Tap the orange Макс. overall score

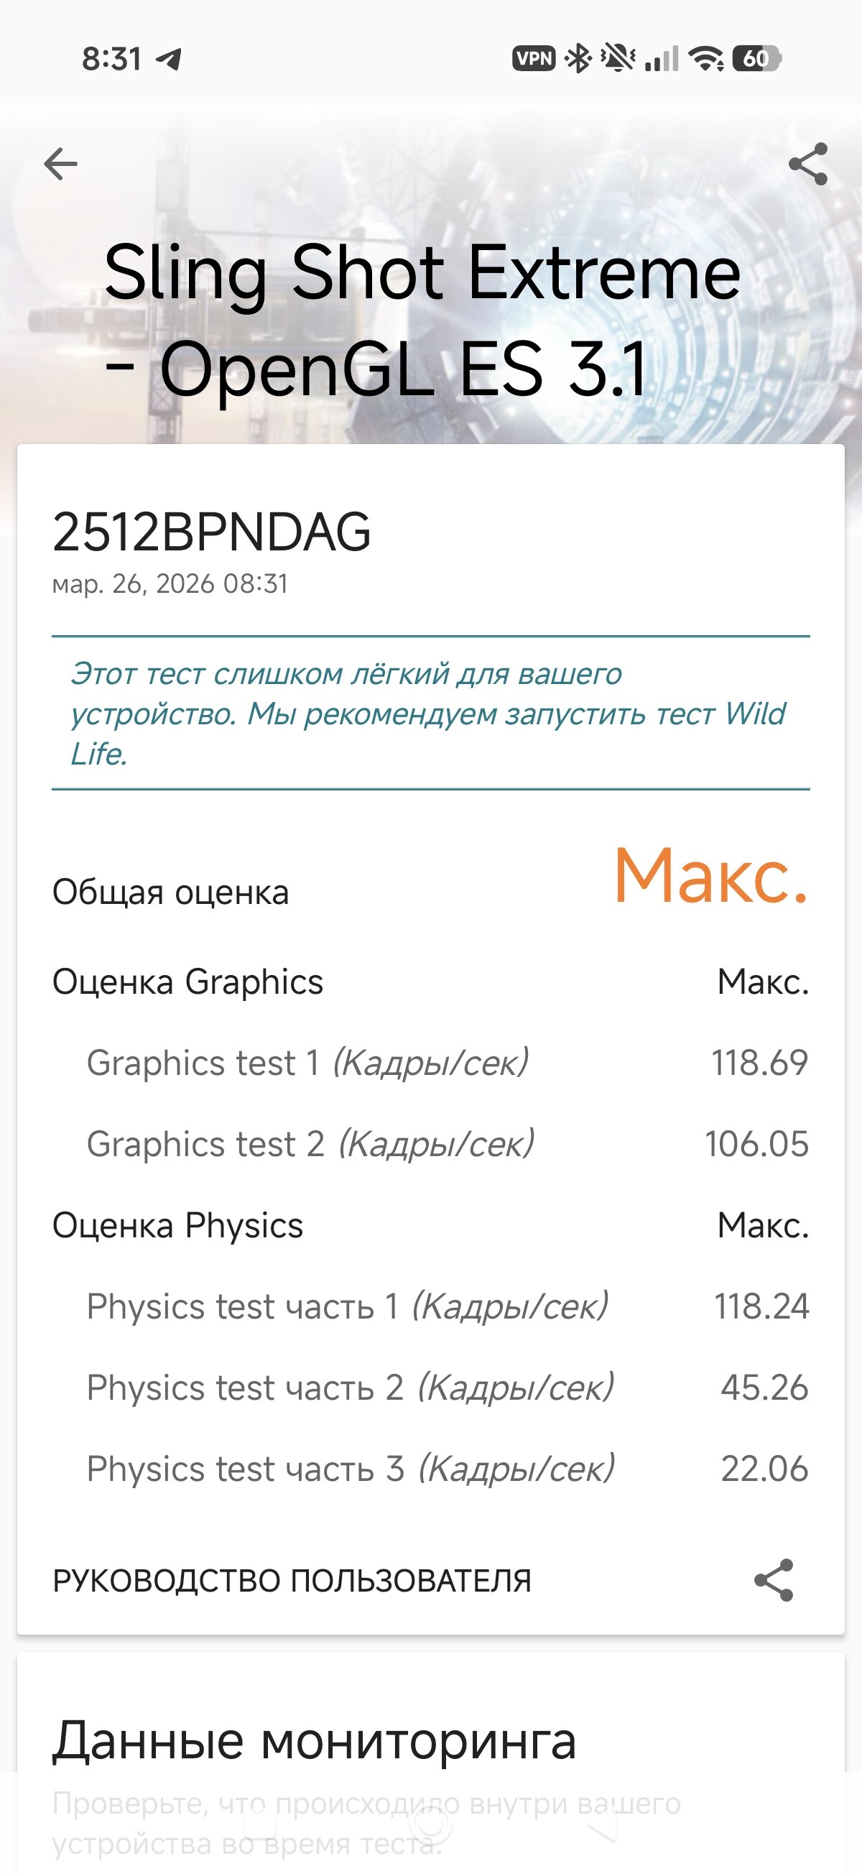(710, 876)
